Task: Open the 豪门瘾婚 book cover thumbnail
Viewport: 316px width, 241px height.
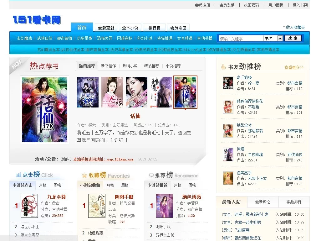Action: tap(228, 83)
